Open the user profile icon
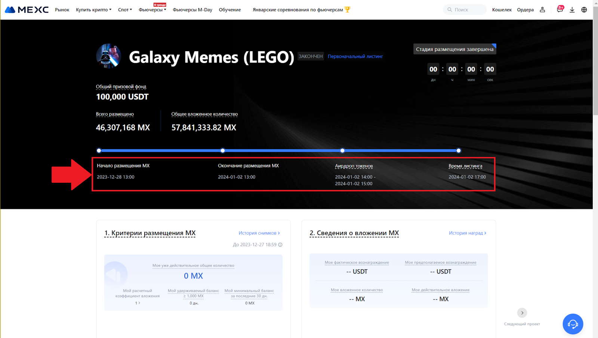Screen dimensions: 598x338 (542, 10)
